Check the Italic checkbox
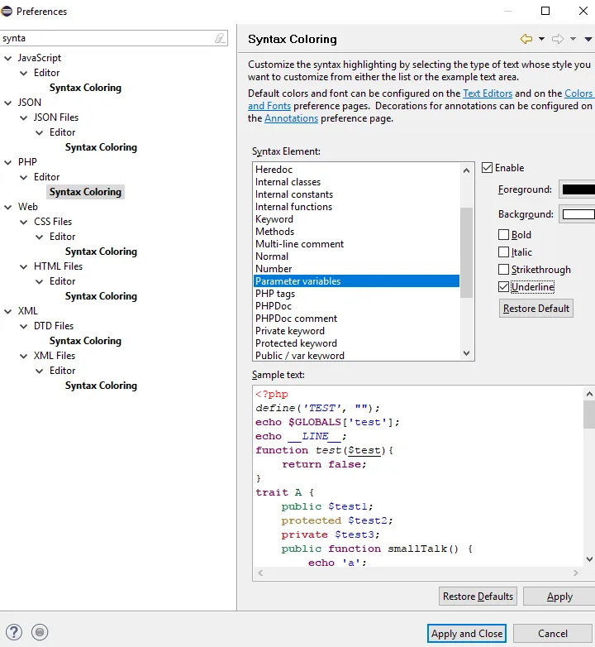 tap(503, 252)
